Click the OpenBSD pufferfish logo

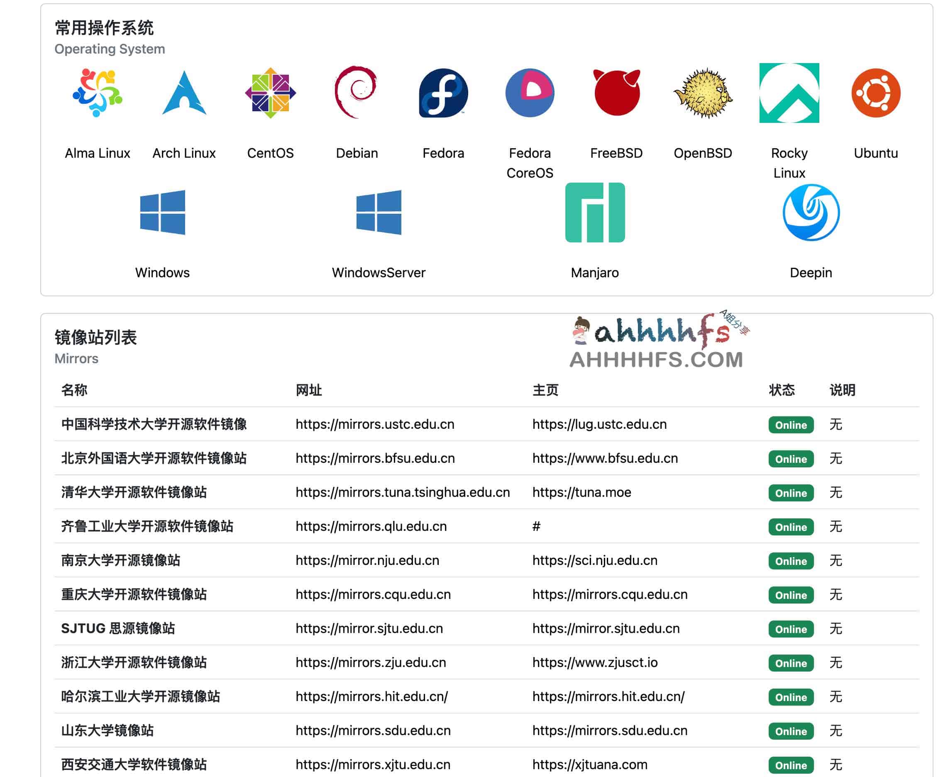point(703,94)
